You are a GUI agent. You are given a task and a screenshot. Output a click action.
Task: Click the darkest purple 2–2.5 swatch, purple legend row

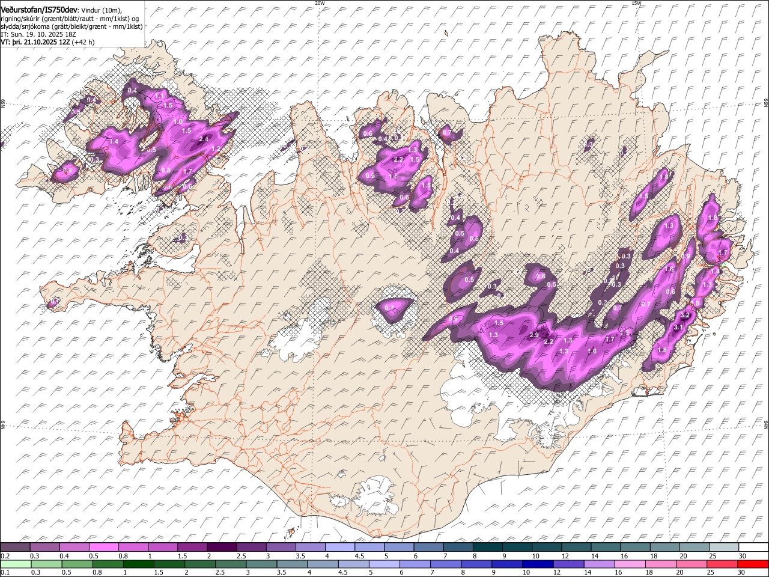click(222, 548)
